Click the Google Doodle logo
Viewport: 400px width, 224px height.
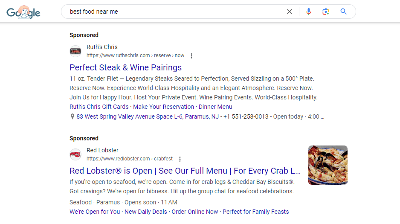tap(23, 12)
